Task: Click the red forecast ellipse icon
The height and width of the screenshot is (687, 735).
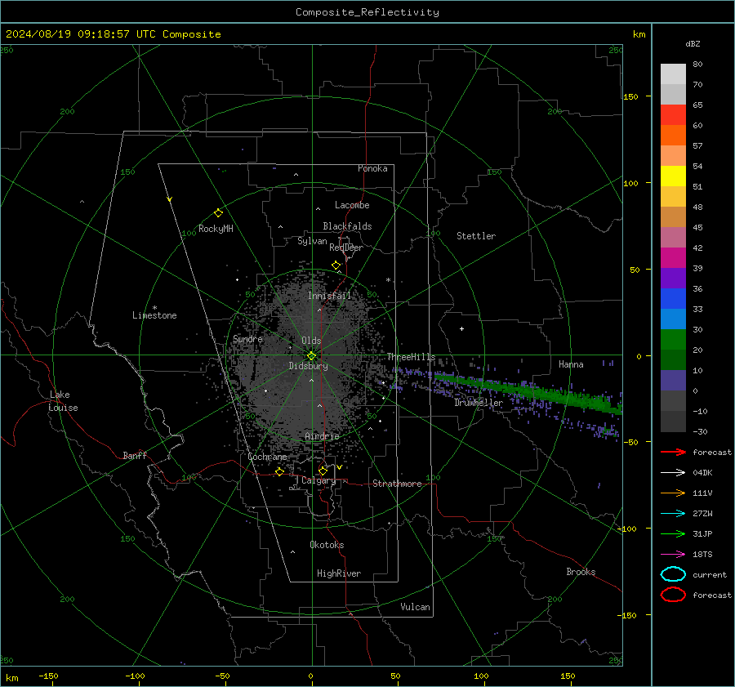Action: 673,595
